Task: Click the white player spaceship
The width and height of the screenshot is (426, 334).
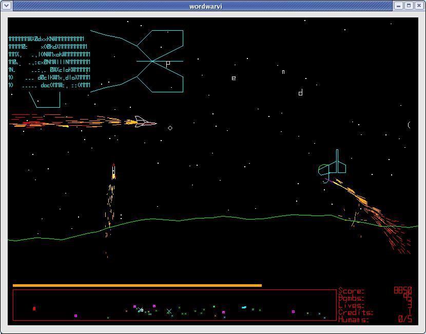Action: (143, 122)
